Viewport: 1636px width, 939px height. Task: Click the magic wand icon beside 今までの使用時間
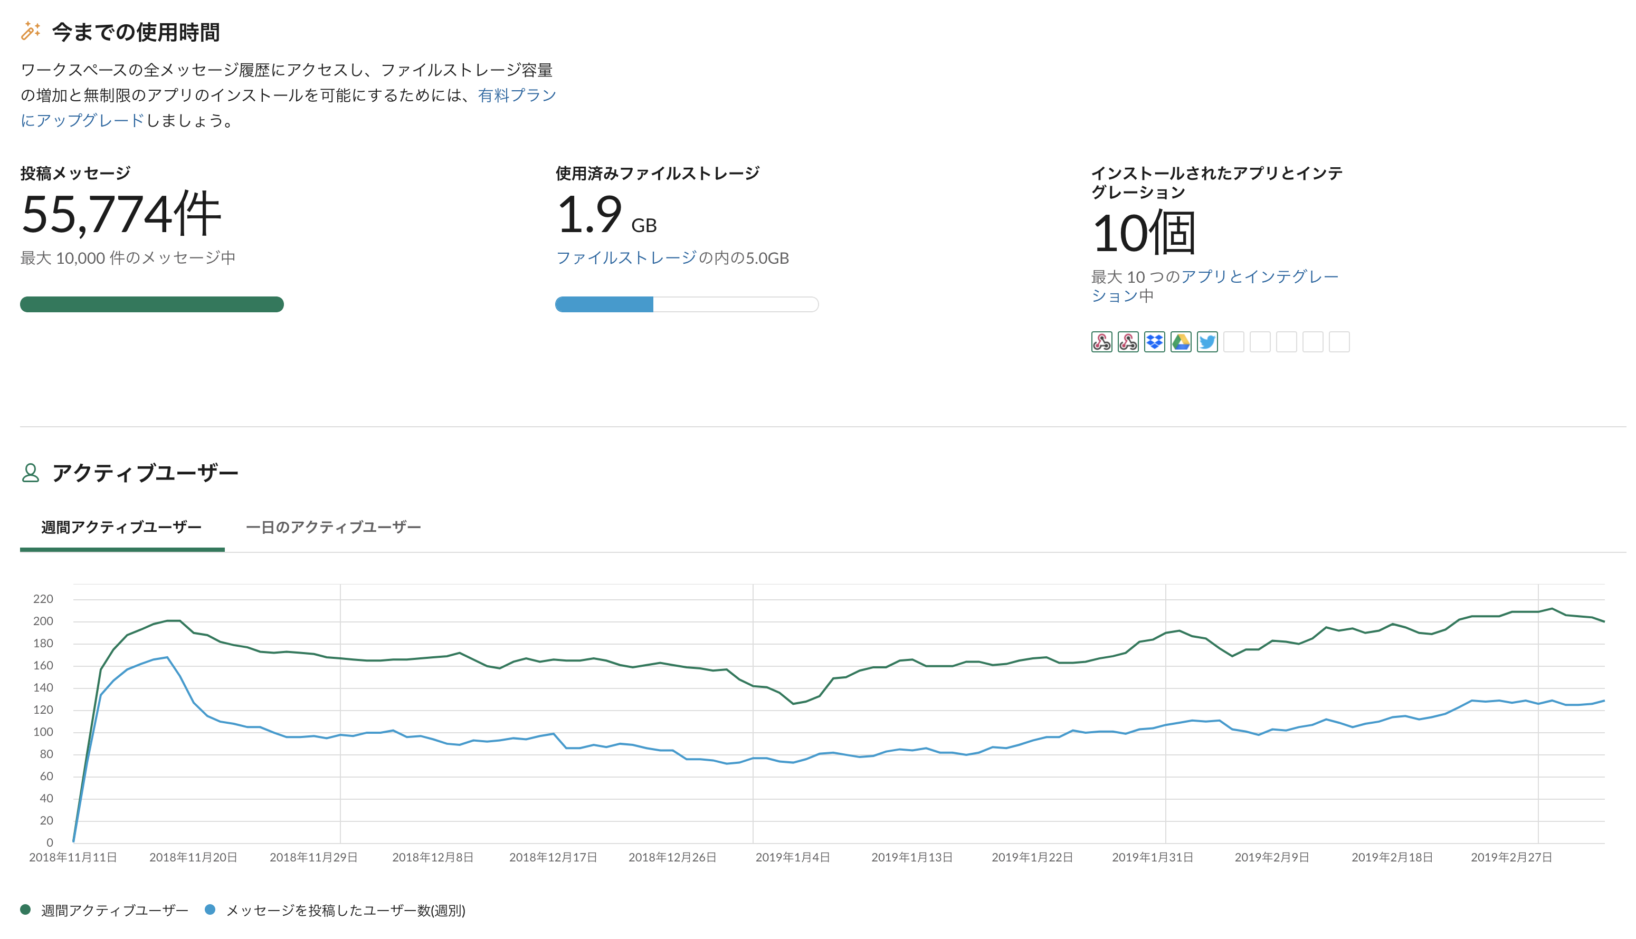tap(30, 31)
